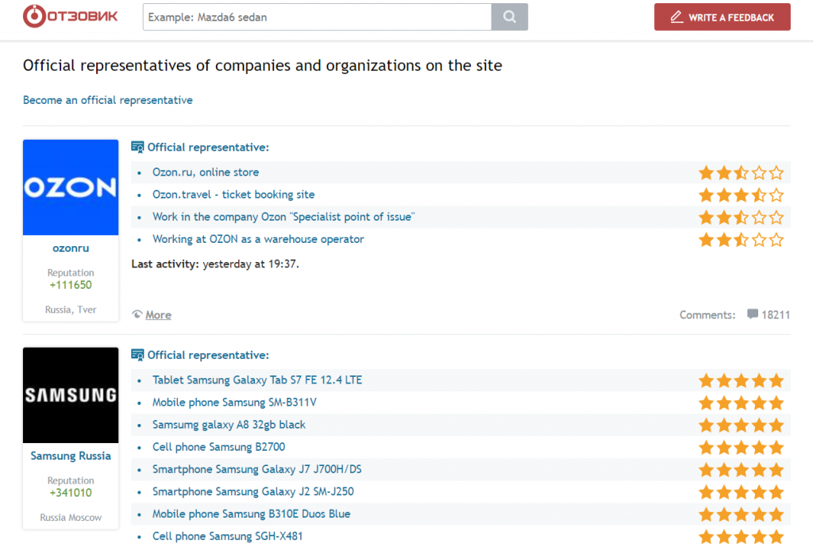Click the Write a Feedback button

click(x=722, y=17)
